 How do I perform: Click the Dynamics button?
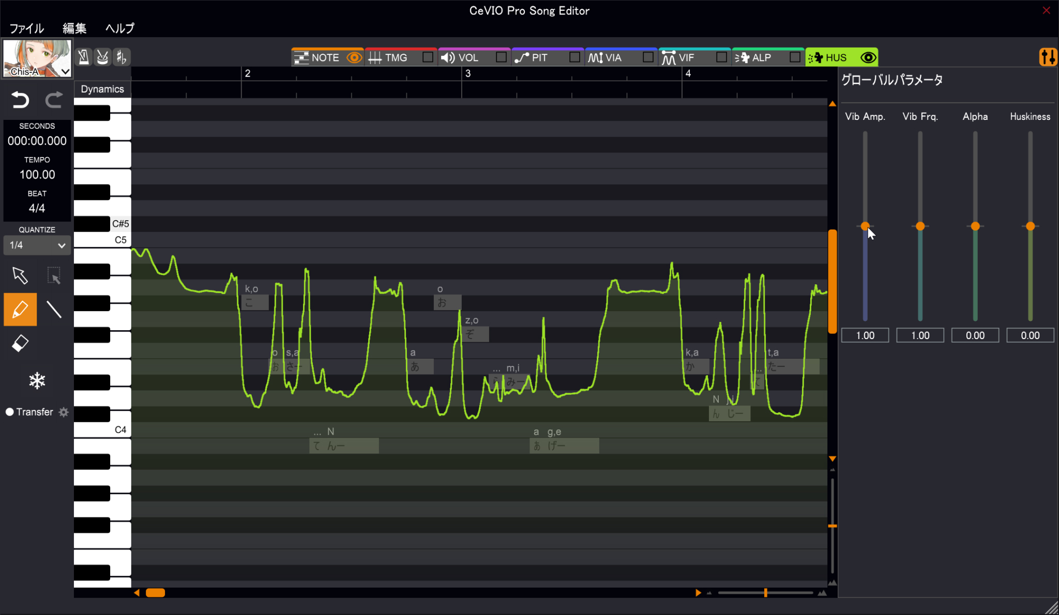coord(102,89)
